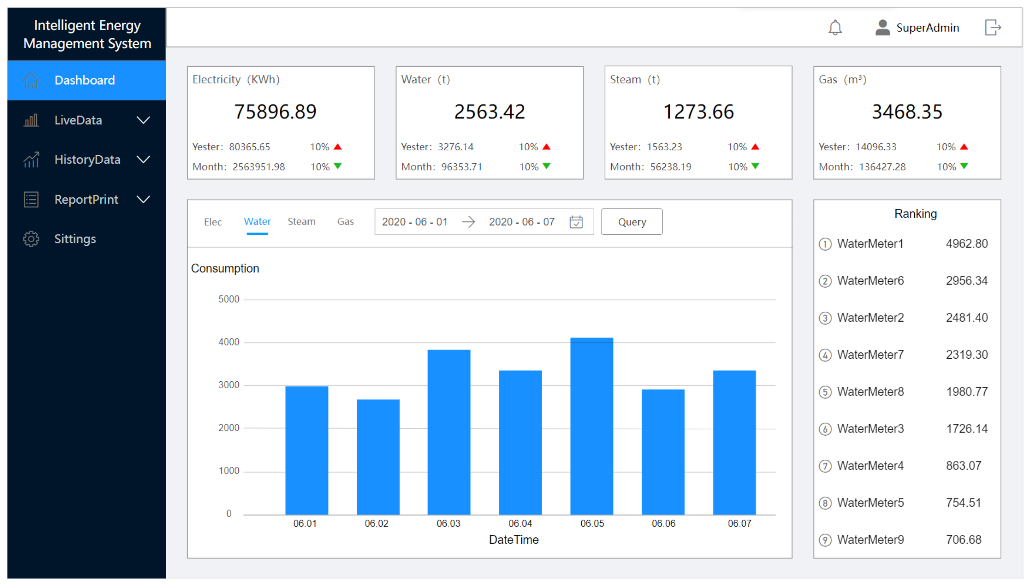Expand the ReportPrint menu chevron
1030x588 pixels.
[x=143, y=200]
